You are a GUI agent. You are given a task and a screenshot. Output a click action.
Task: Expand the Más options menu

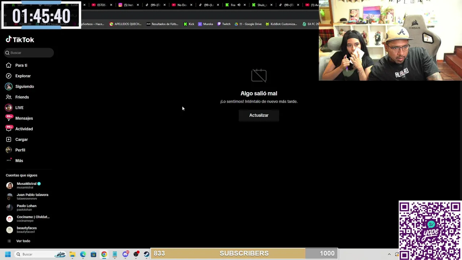tap(19, 161)
